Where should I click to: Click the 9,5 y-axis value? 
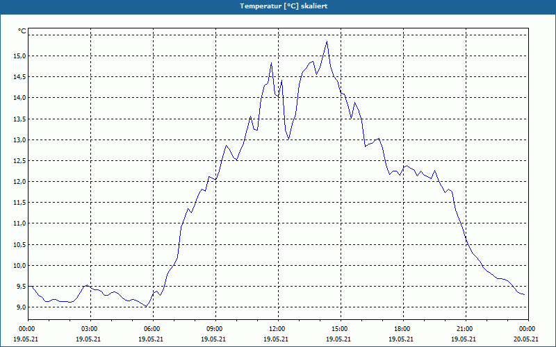22,287
